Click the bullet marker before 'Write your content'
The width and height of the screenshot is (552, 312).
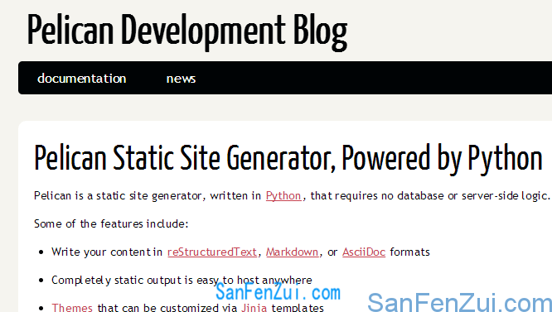[x=41, y=252]
